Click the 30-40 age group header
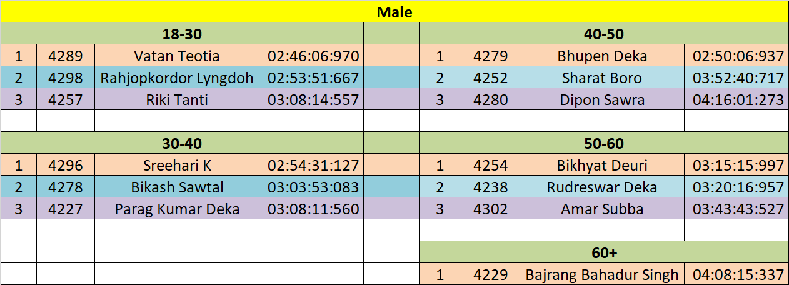Image resolution: width=789 pixels, height=285 pixels. 182,144
